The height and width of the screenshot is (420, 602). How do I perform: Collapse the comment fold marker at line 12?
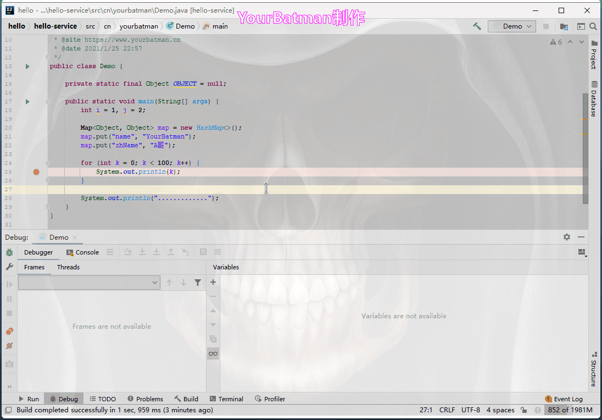point(48,57)
